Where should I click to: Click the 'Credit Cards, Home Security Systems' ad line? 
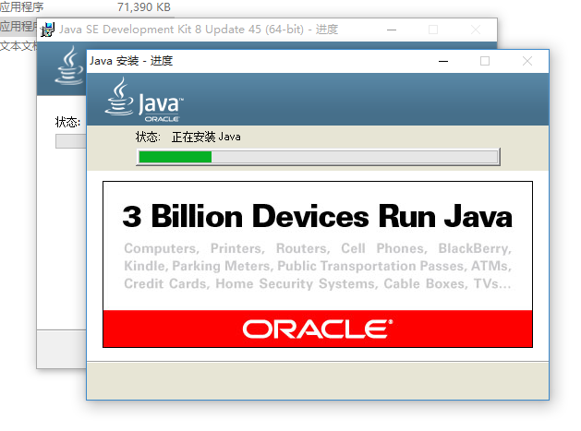click(318, 284)
